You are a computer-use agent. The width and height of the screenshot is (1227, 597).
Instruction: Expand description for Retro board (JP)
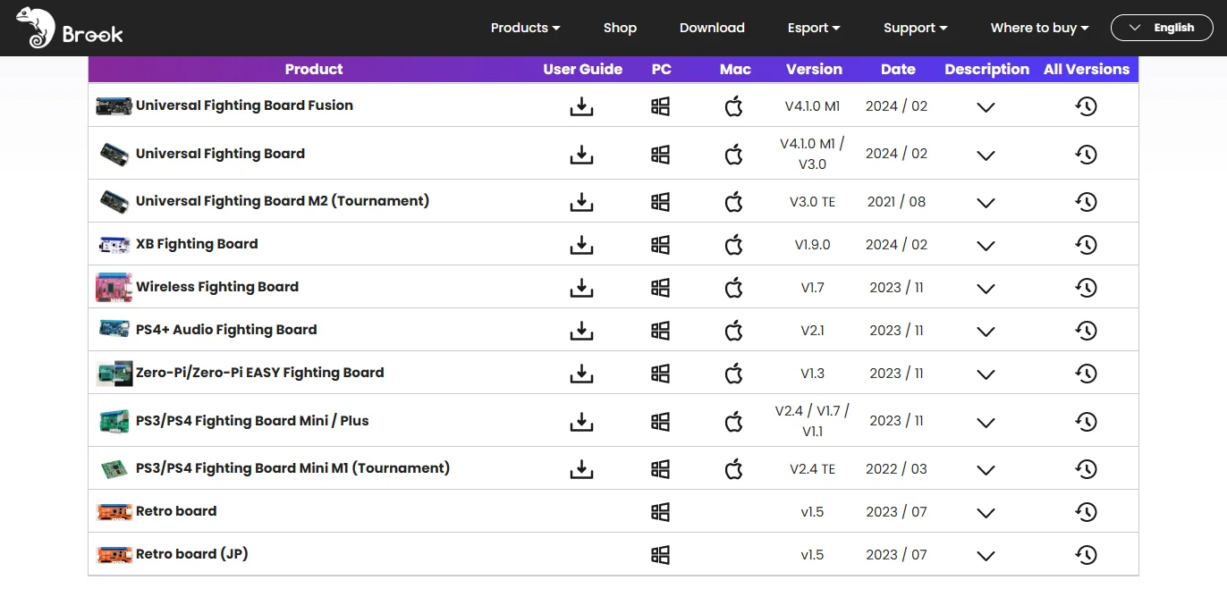[986, 555]
